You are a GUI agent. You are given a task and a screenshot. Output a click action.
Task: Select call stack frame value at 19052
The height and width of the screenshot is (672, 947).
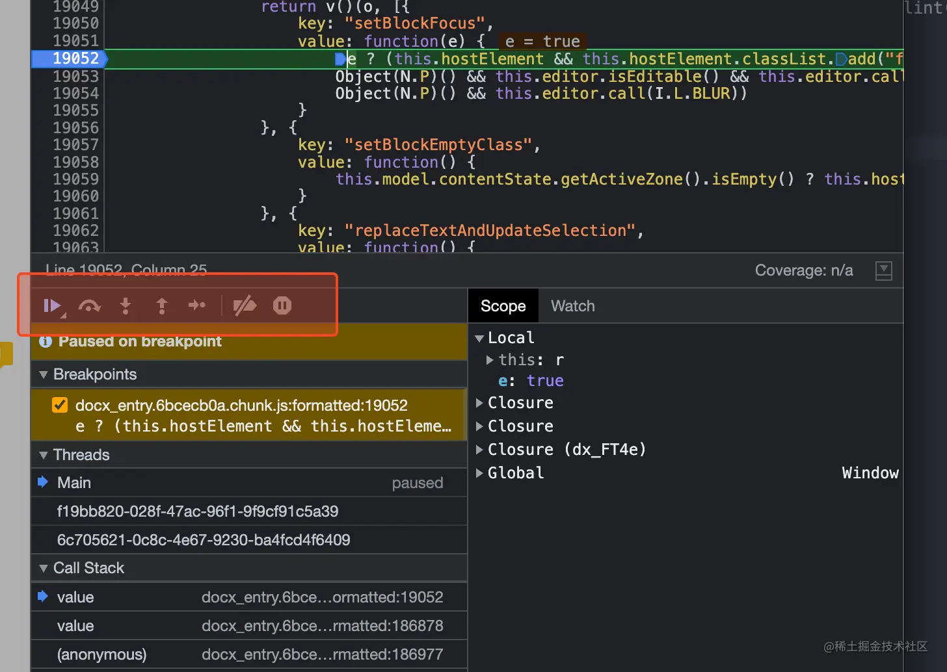pyautogui.click(x=249, y=597)
